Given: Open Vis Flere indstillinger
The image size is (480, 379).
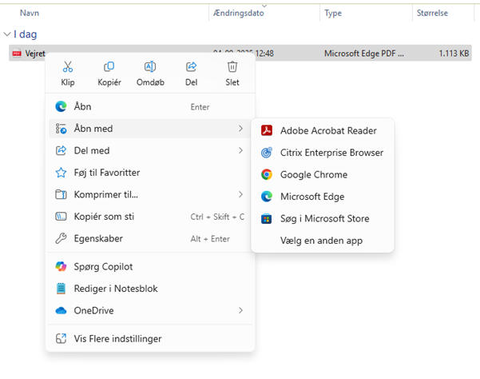Looking at the screenshot, I should 117,338.
